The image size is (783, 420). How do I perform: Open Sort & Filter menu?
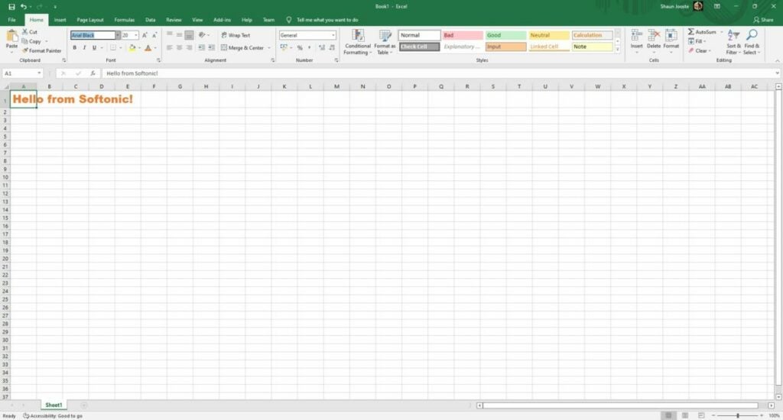pos(733,42)
